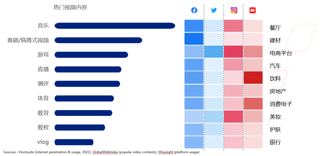
Task: Click the 餐厅 row label
Action: pos(275,28)
